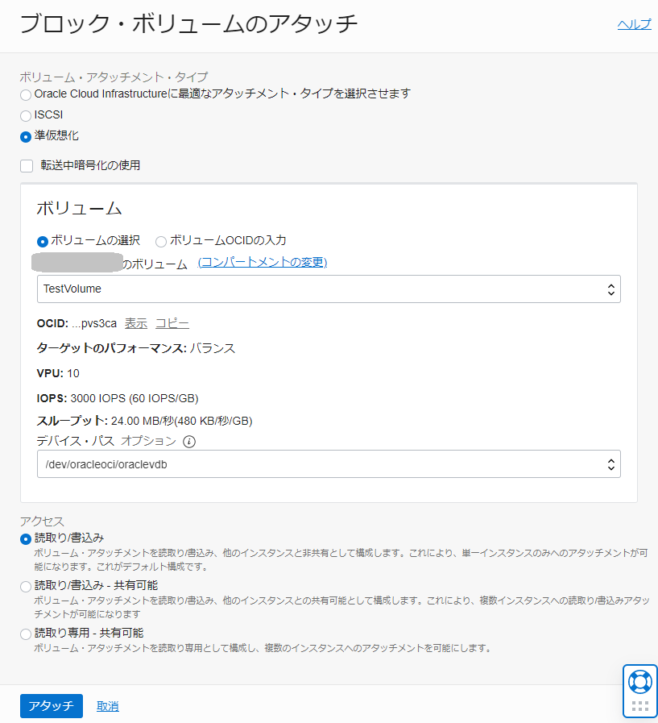Let Oracle choose the best attachment type
Screen dimensions: 658x723
(x=25, y=94)
